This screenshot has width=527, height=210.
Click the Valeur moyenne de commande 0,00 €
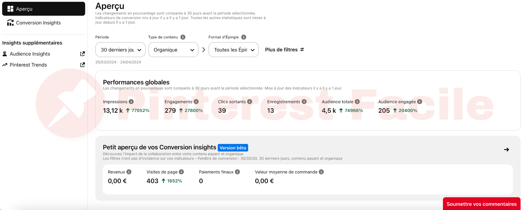pyautogui.click(x=264, y=181)
